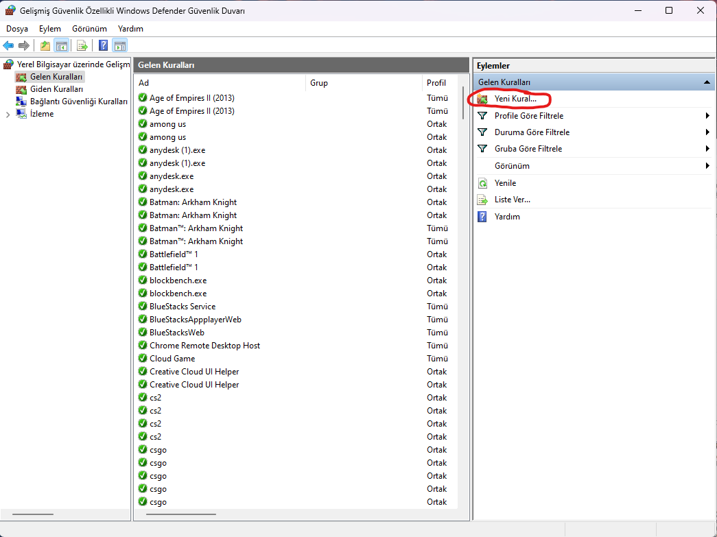Screen dimensions: 717x537
Task: Click Gruba Göre Filtrele in the actions pane
Action: pos(528,149)
